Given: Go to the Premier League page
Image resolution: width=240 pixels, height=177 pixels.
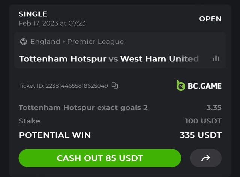Looking at the screenshot, I should (x=95, y=42).
